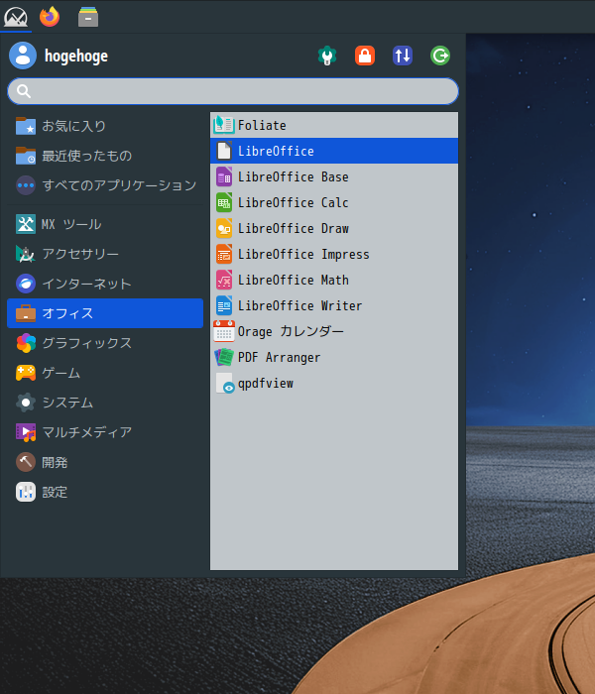Image resolution: width=595 pixels, height=694 pixels.
Task: Launch LibreOffice Calc
Action: click(x=334, y=202)
